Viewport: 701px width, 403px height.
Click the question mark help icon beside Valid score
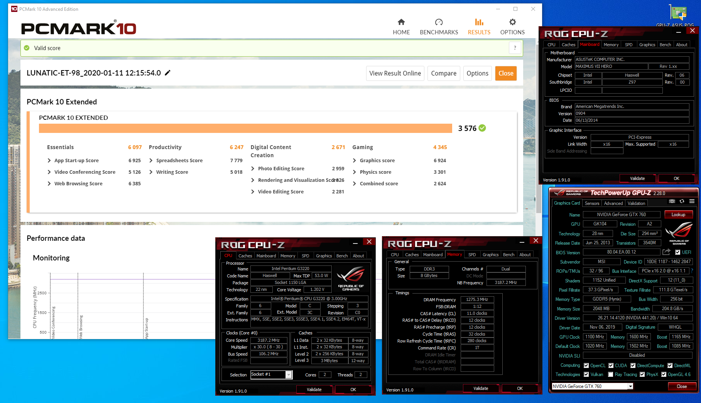coord(515,48)
